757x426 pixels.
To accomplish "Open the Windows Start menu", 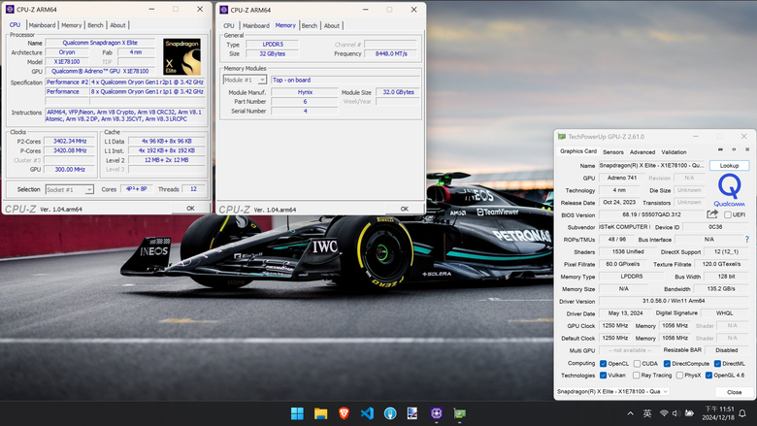I will (x=297, y=413).
